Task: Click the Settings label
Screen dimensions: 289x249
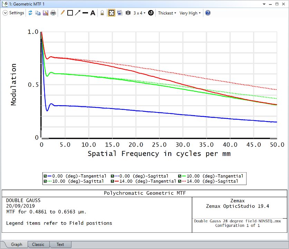Action: (17, 13)
